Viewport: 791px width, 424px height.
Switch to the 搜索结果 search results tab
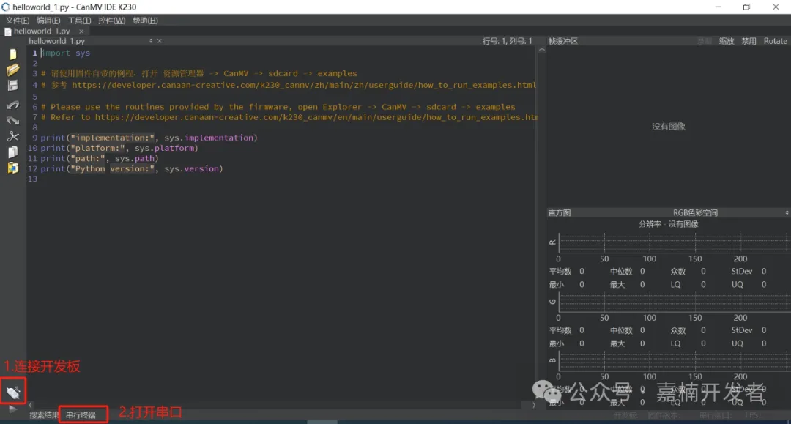pyautogui.click(x=44, y=415)
